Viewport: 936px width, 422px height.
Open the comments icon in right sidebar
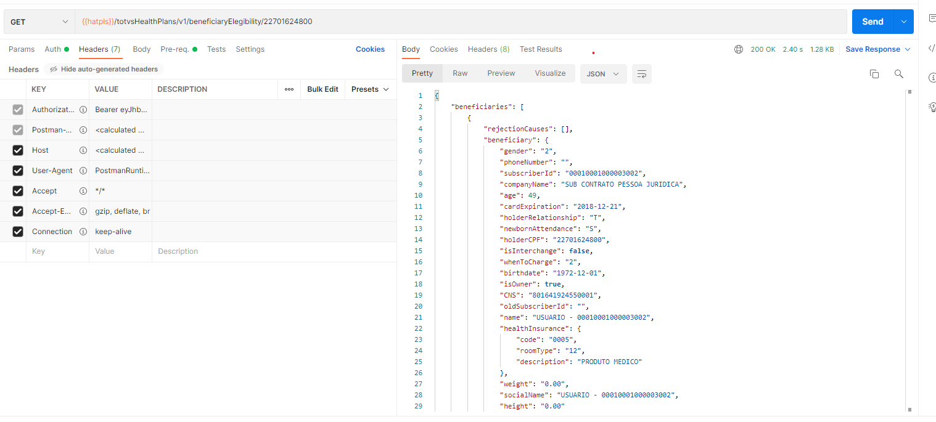tap(932, 18)
